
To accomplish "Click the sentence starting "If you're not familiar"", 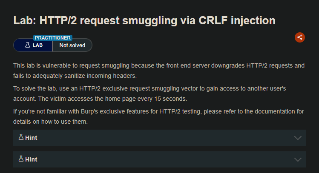I will tap(128, 111).
